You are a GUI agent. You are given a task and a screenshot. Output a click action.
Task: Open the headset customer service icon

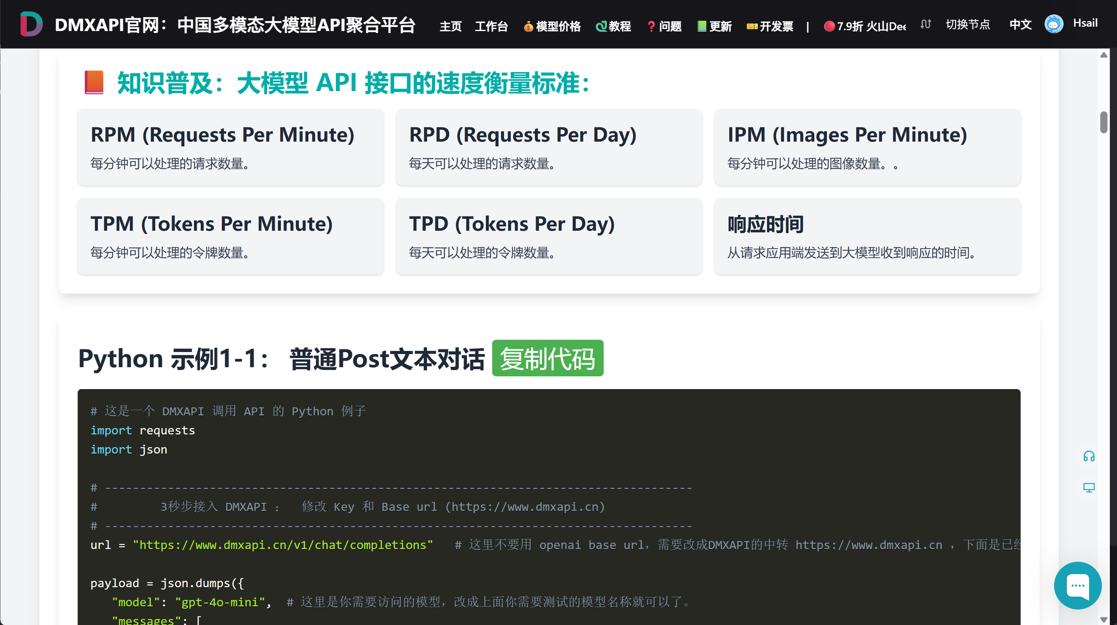tap(1089, 456)
